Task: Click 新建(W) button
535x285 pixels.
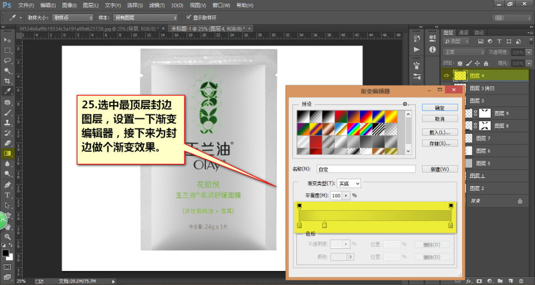Action: pos(440,169)
